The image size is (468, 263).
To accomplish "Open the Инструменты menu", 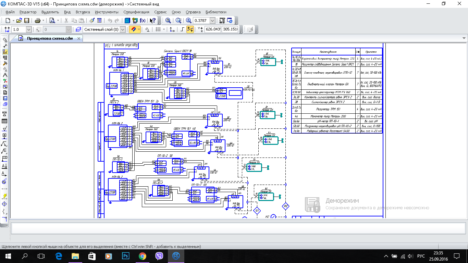I will pos(107,12).
